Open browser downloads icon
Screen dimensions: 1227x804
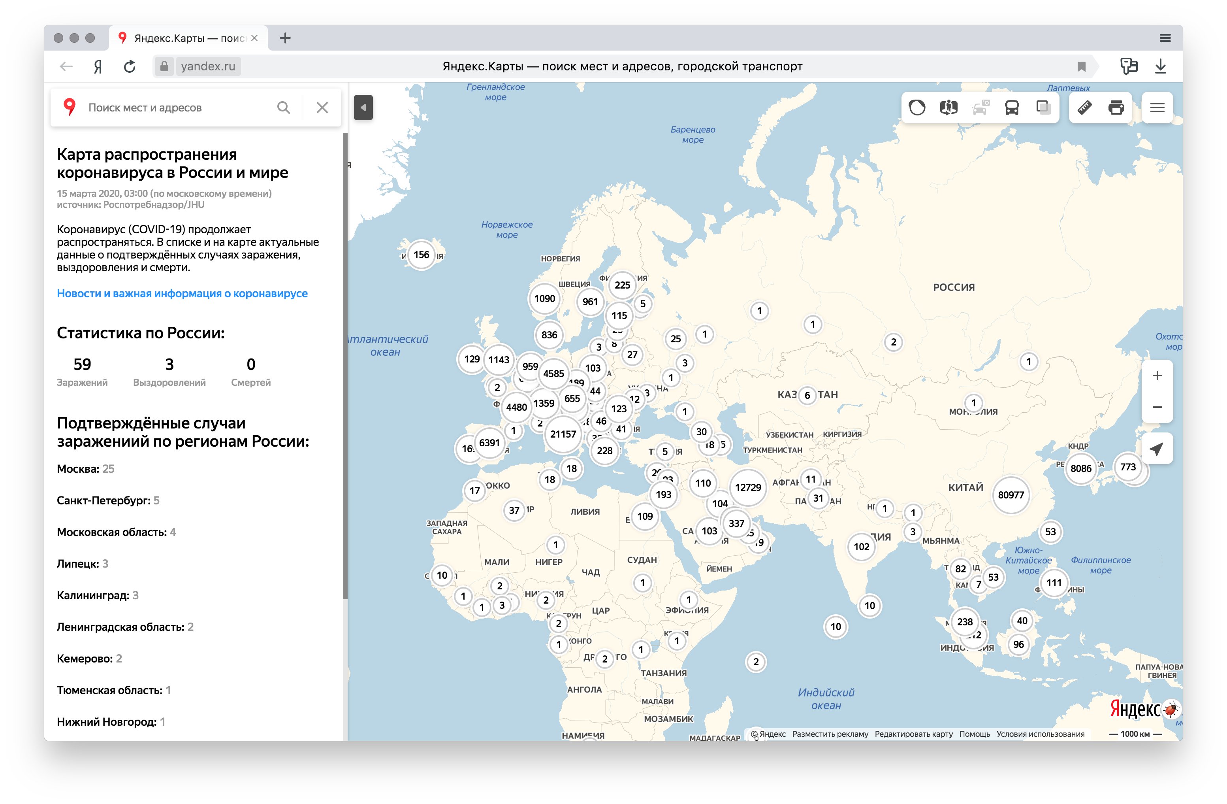click(1160, 66)
